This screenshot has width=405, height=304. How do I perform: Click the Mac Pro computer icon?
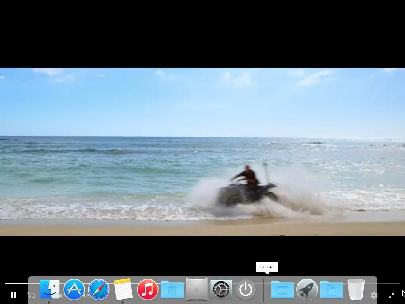(x=197, y=289)
